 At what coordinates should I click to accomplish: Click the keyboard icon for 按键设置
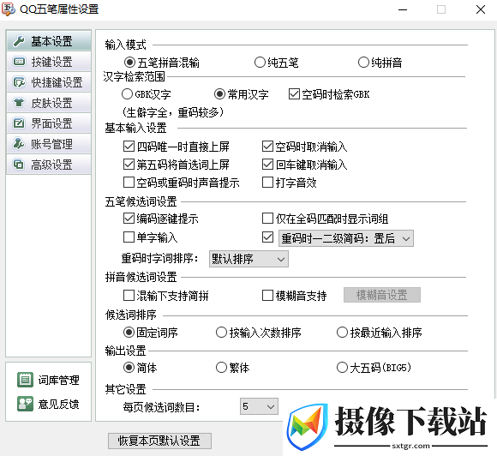click(x=19, y=62)
